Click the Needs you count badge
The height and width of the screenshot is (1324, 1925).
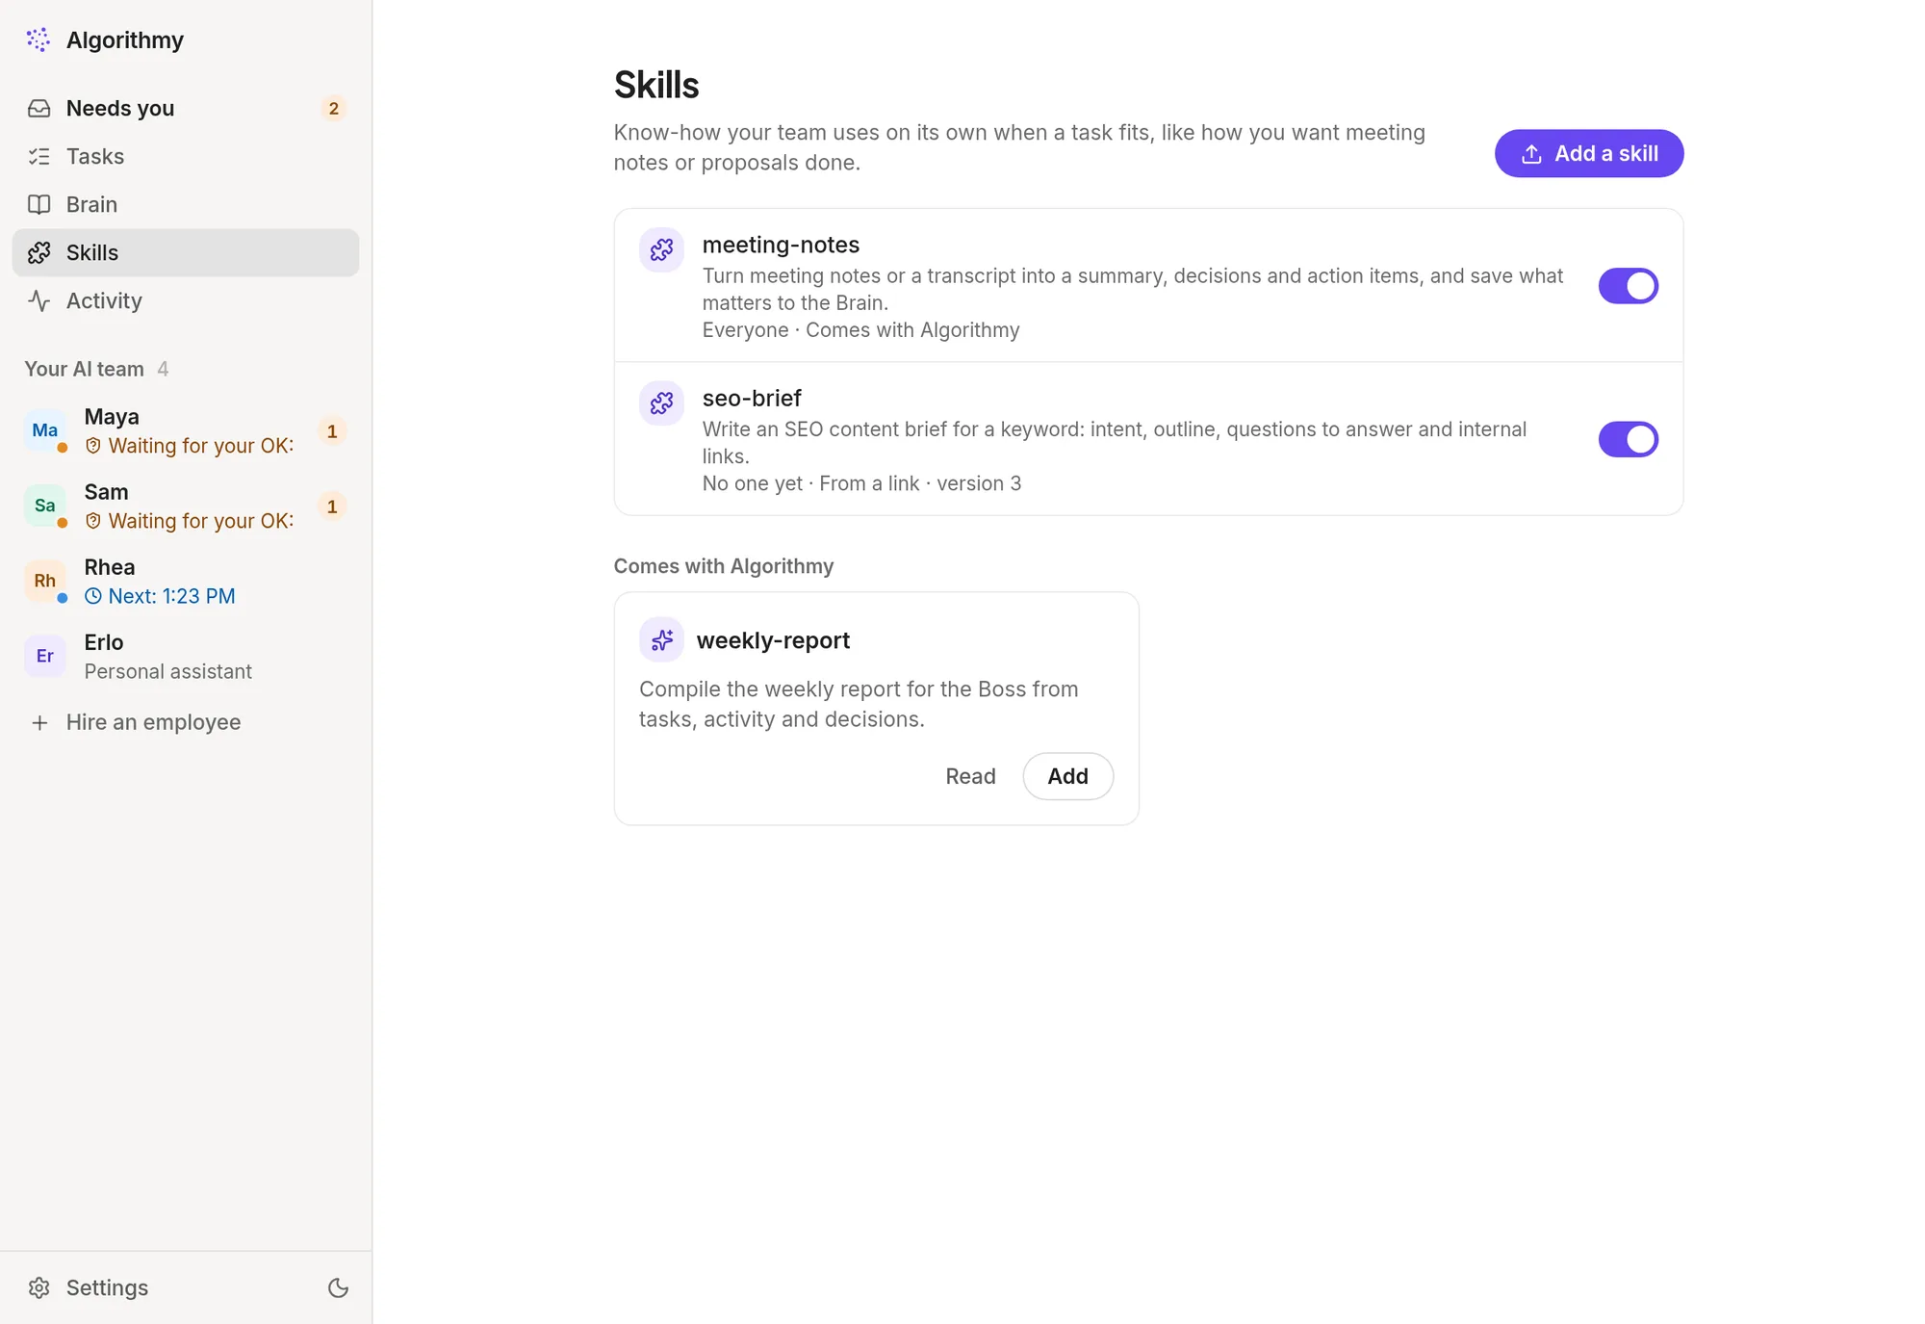click(333, 108)
